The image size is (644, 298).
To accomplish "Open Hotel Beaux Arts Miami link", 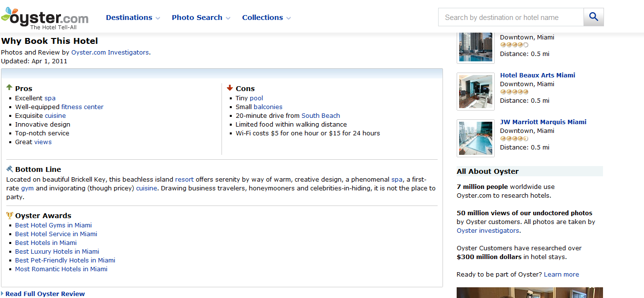I will pos(538,75).
